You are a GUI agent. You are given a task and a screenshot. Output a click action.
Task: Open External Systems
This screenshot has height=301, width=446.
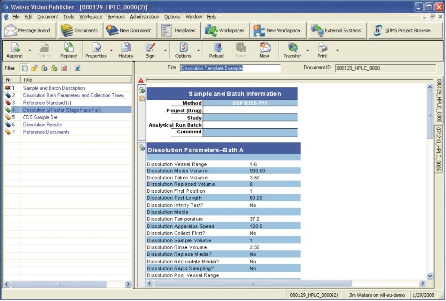pyautogui.click(x=337, y=31)
